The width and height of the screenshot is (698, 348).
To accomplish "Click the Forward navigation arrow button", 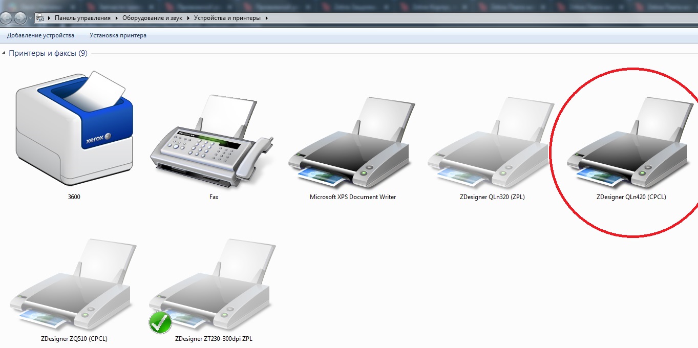I will (x=20, y=18).
